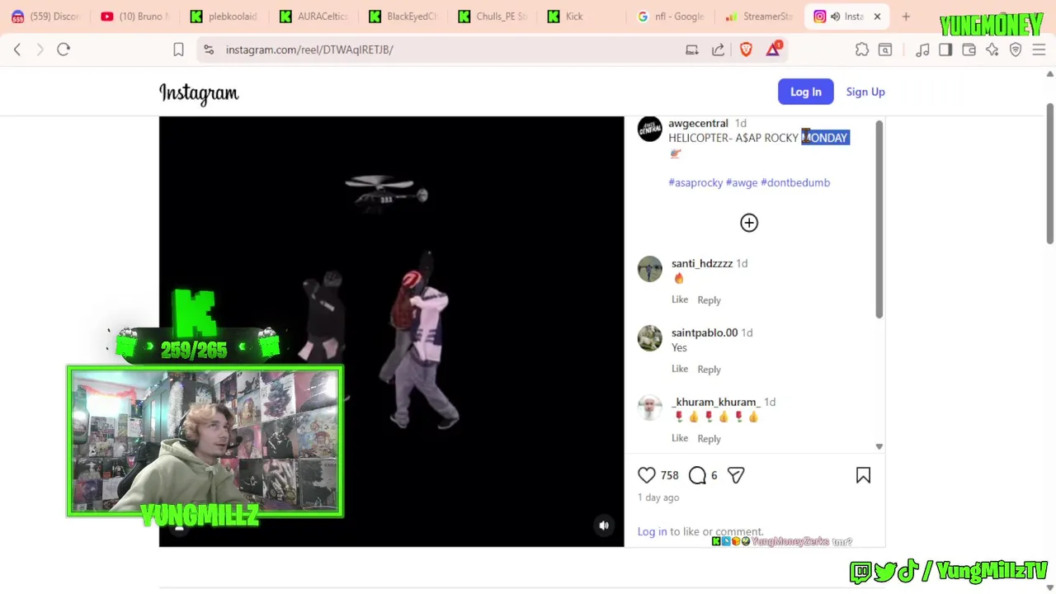Open a new browser tab
1056x594 pixels.
coord(906,16)
